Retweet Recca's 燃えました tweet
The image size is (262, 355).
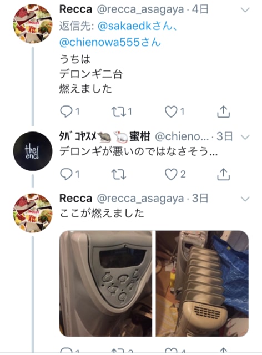tap(122, 111)
